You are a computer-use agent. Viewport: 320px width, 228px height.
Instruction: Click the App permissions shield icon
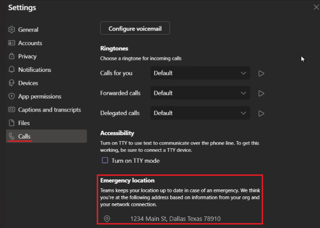click(x=12, y=96)
